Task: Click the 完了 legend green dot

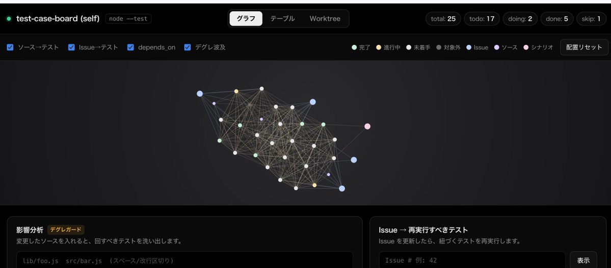Action: 354,47
